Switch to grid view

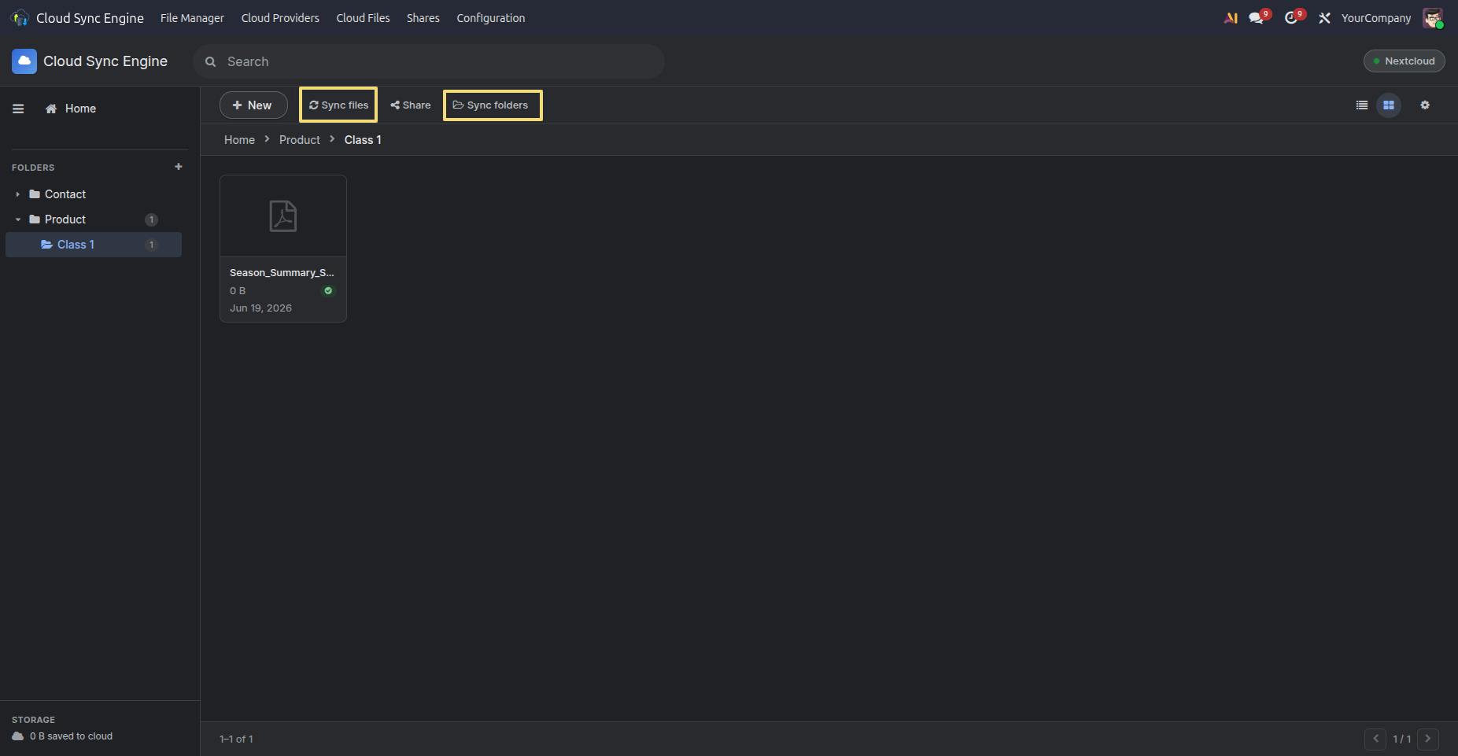click(x=1389, y=105)
